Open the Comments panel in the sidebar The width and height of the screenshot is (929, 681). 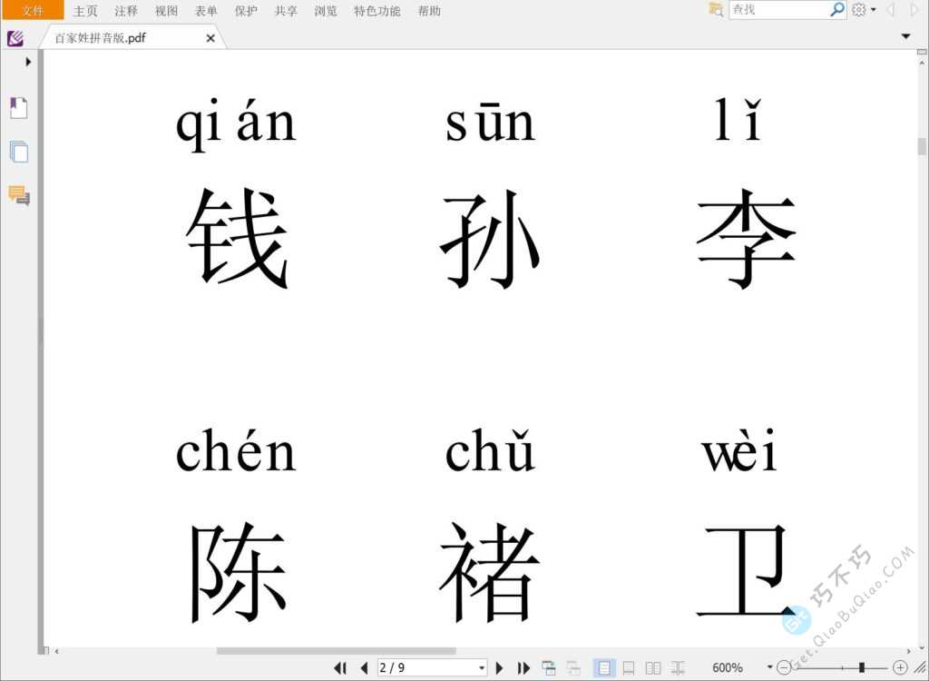coord(18,195)
